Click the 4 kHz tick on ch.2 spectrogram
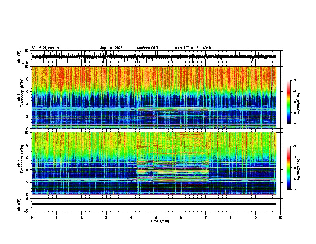 point(28,170)
